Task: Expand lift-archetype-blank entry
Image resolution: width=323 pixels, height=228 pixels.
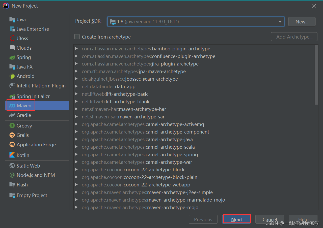Action: tap(76, 102)
